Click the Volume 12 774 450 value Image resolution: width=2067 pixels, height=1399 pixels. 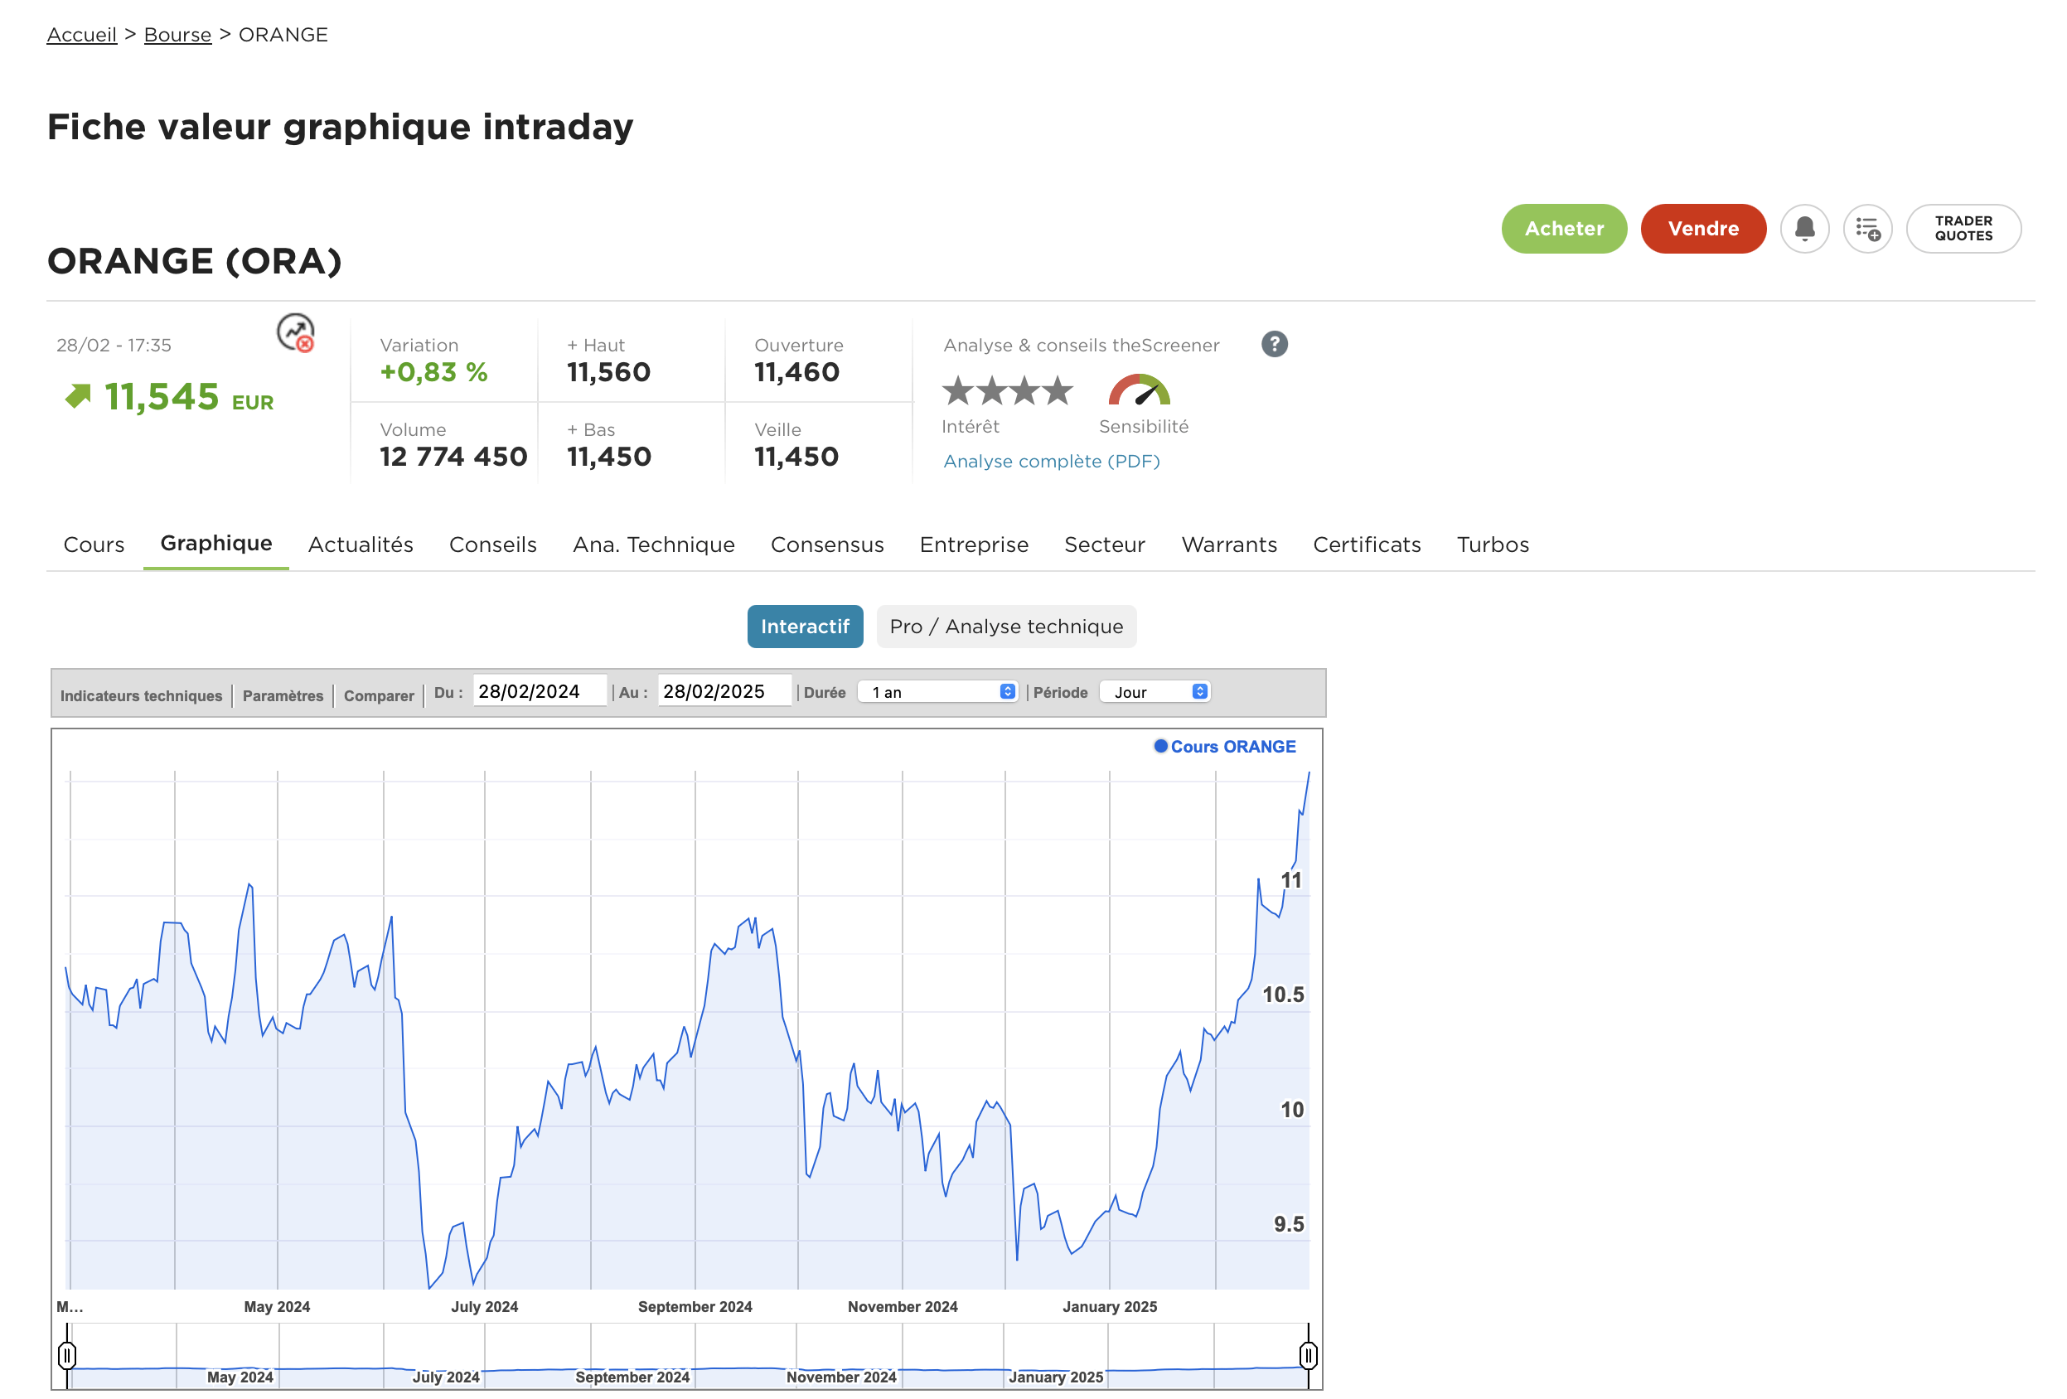453,457
